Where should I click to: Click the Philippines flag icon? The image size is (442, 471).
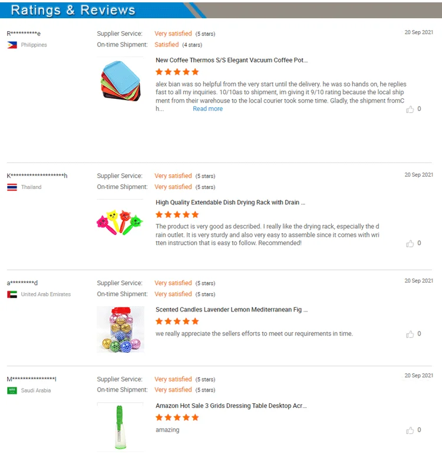point(12,45)
